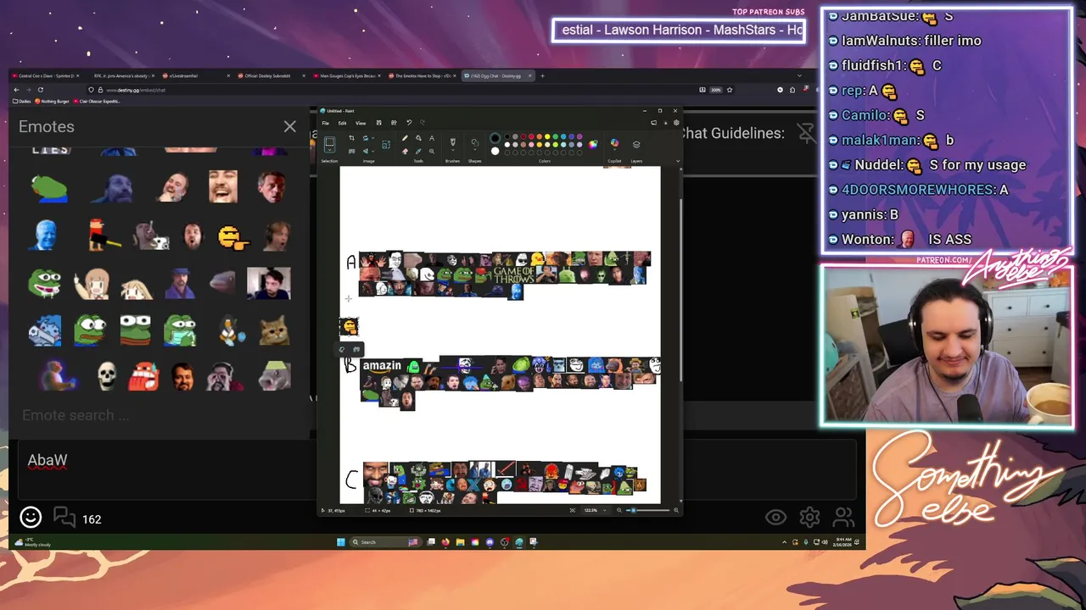Open the Dailies bookmark folder

(22, 101)
